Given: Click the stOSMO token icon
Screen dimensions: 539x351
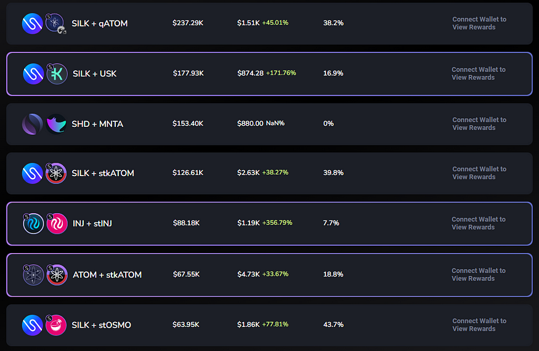Looking at the screenshot, I should [x=55, y=325].
